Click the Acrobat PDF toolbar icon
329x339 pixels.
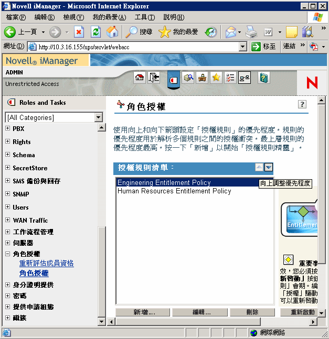point(314,47)
